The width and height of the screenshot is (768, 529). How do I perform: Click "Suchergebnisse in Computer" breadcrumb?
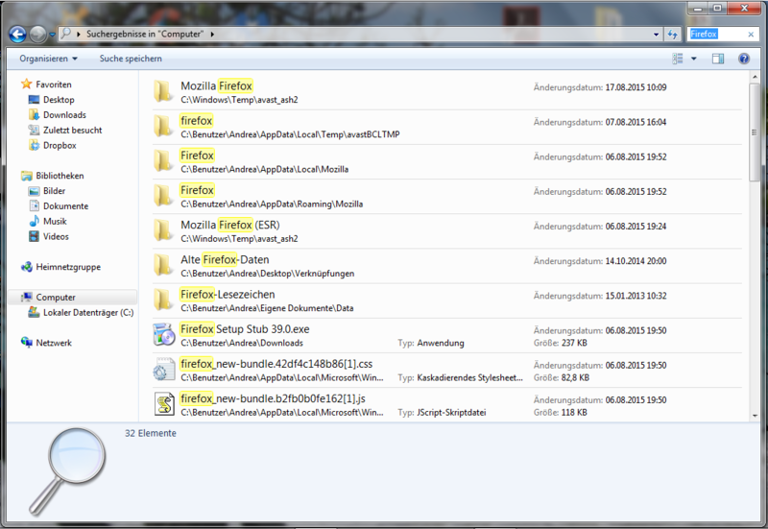pyautogui.click(x=145, y=34)
